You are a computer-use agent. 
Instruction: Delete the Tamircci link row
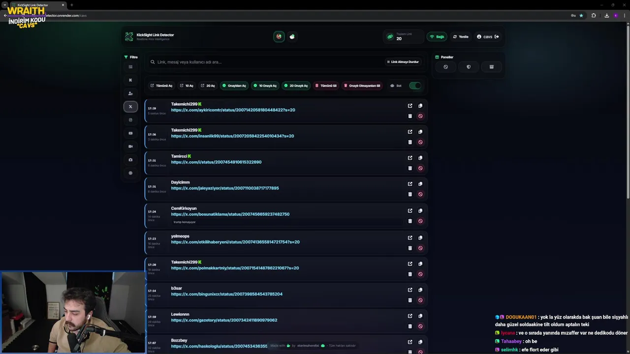(410, 168)
